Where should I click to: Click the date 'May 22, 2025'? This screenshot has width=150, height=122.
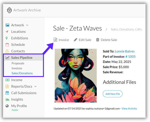pyautogui.click(x=121, y=62)
